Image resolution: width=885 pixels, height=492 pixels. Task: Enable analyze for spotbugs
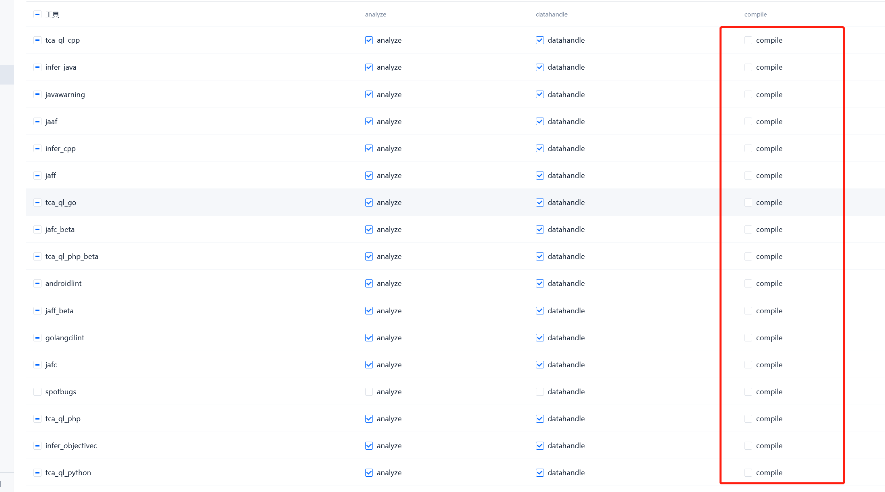[369, 391]
